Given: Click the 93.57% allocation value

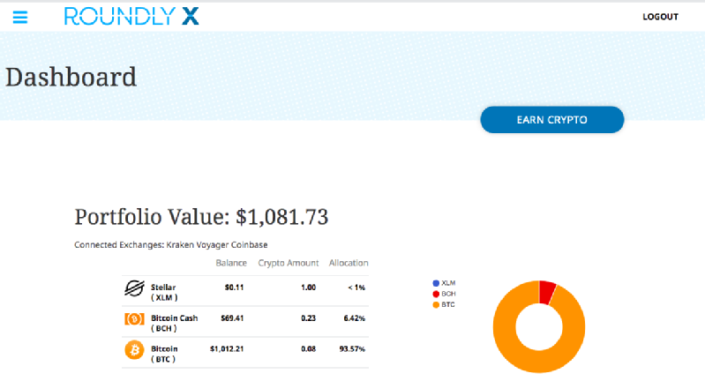Looking at the screenshot, I should [x=352, y=348].
